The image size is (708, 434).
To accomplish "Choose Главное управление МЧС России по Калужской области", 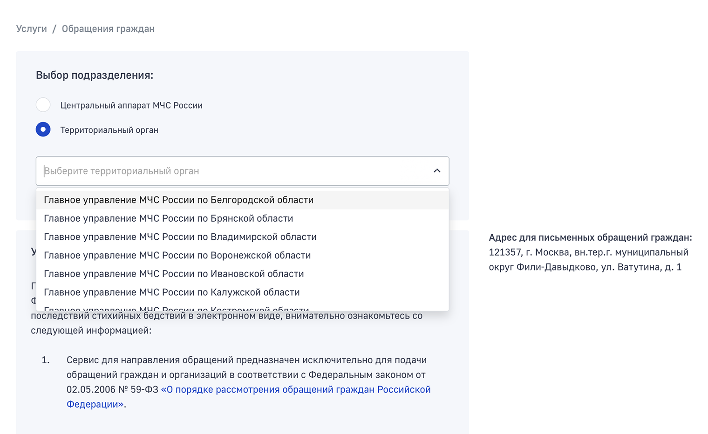I will click(x=242, y=292).
